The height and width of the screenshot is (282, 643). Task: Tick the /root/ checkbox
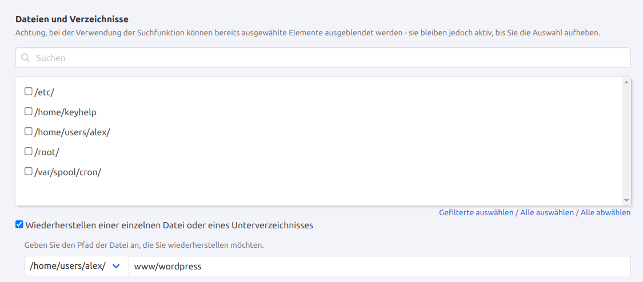click(x=29, y=151)
